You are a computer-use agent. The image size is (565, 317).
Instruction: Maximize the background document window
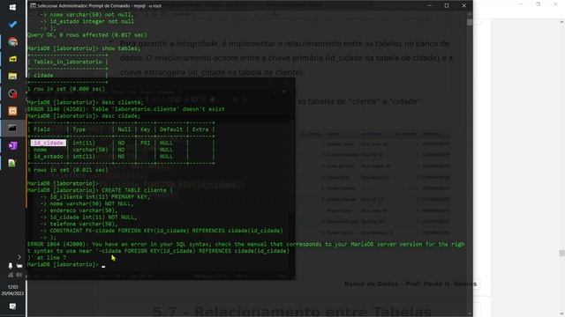pos(538,4)
